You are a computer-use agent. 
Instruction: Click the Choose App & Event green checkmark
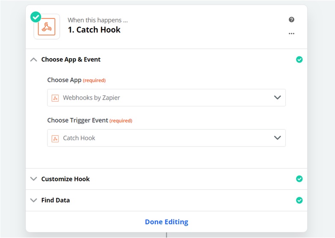tap(299, 60)
